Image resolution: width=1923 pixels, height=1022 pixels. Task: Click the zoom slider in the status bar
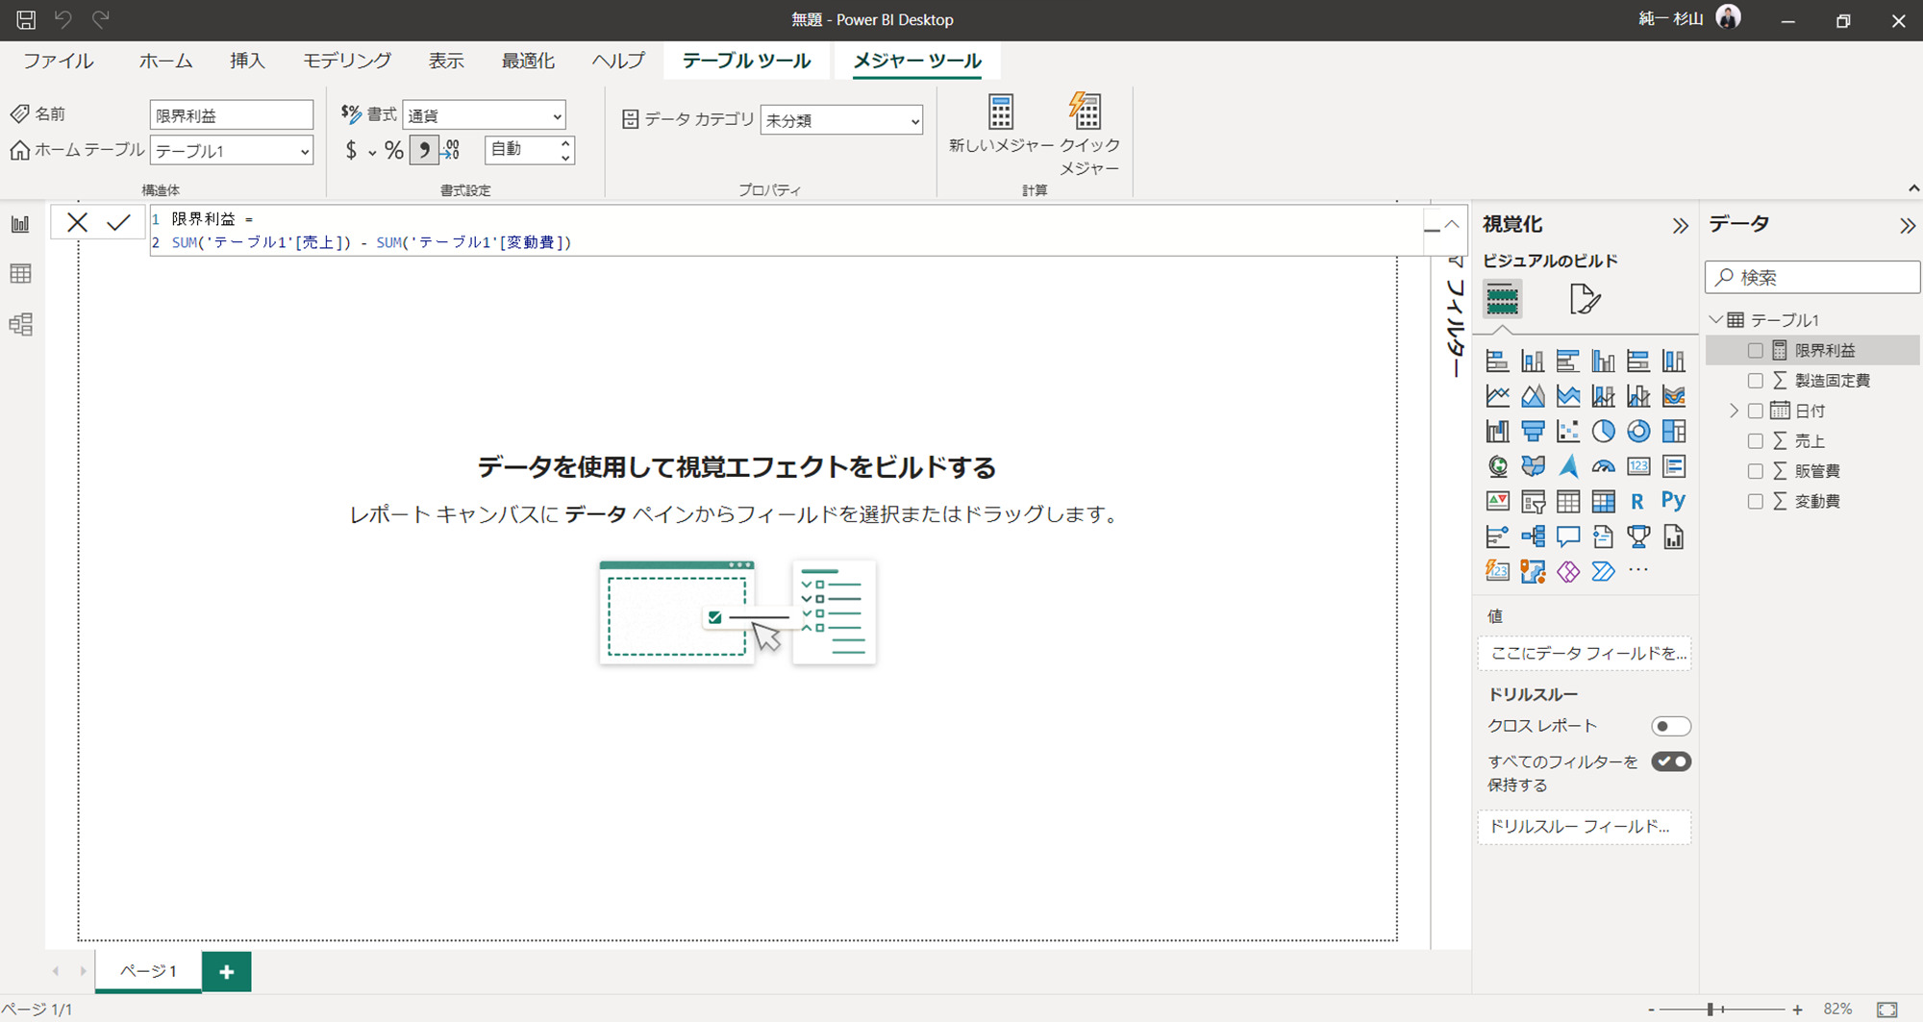pyautogui.click(x=1711, y=1010)
